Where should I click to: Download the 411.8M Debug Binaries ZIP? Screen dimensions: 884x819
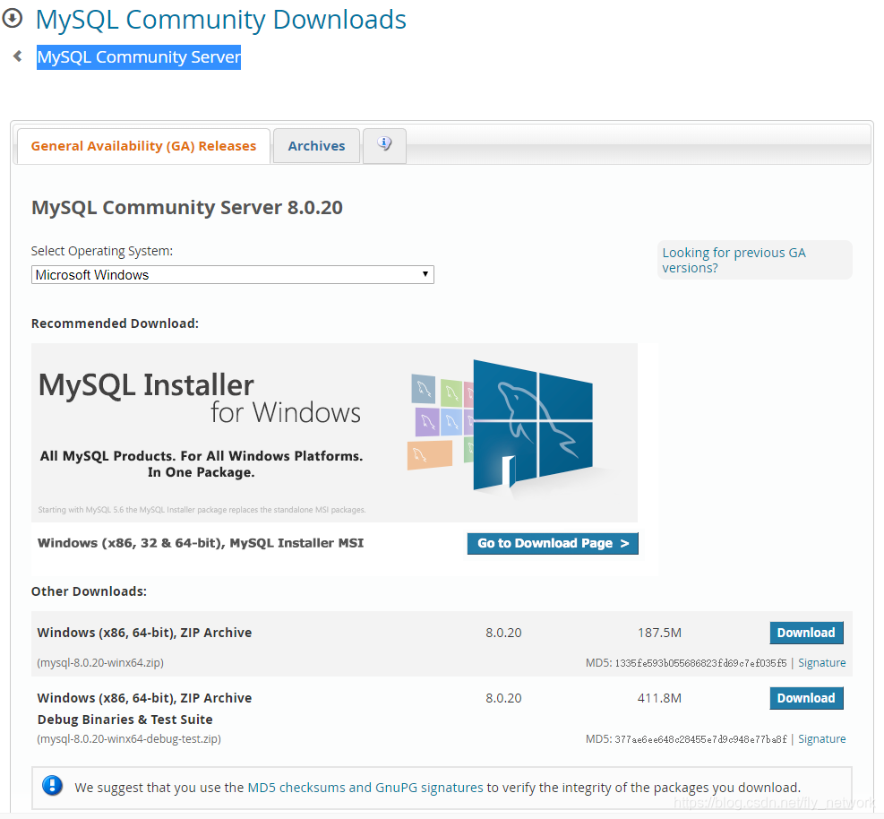point(806,698)
